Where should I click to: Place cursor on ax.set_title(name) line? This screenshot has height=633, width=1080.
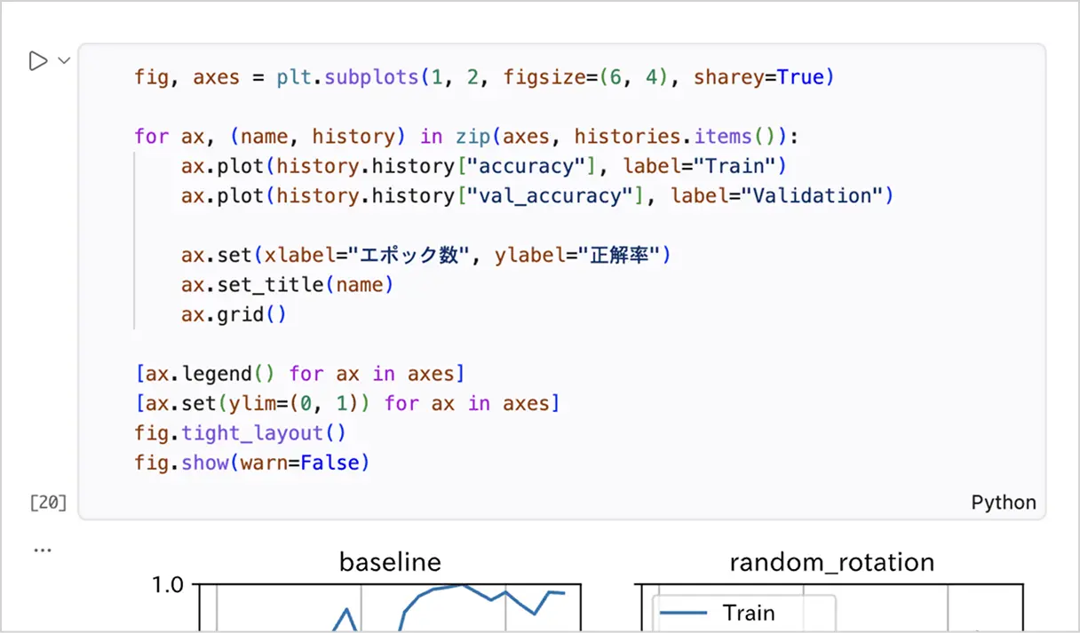(287, 285)
